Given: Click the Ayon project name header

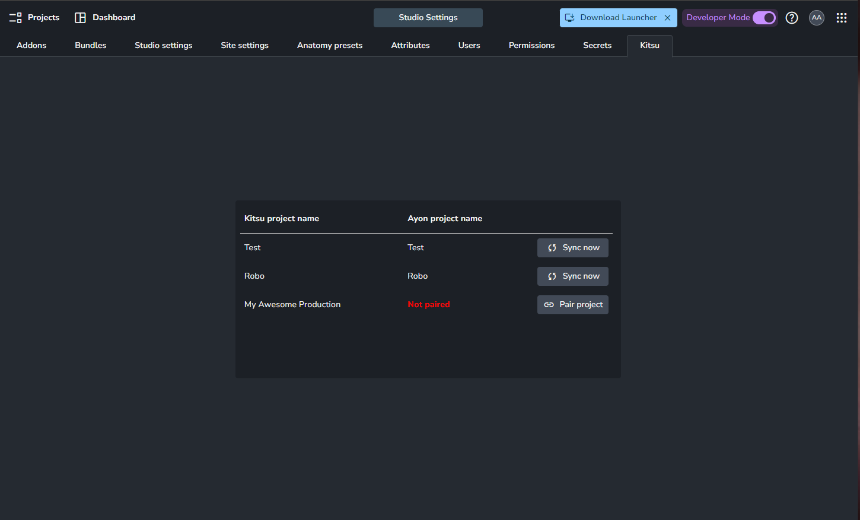Looking at the screenshot, I should coord(445,219).
